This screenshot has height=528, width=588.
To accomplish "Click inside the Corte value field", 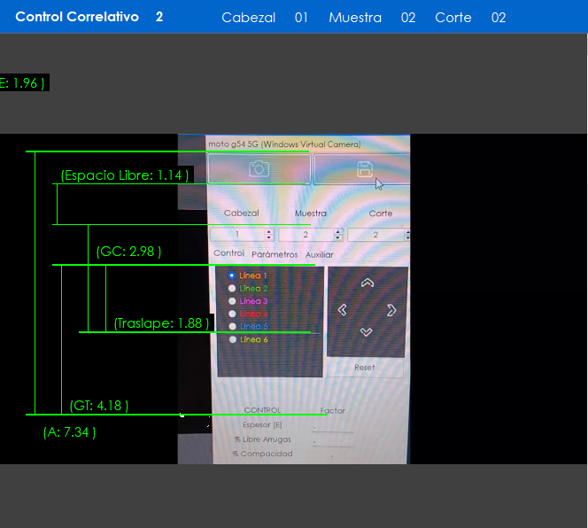I will 375,235.
